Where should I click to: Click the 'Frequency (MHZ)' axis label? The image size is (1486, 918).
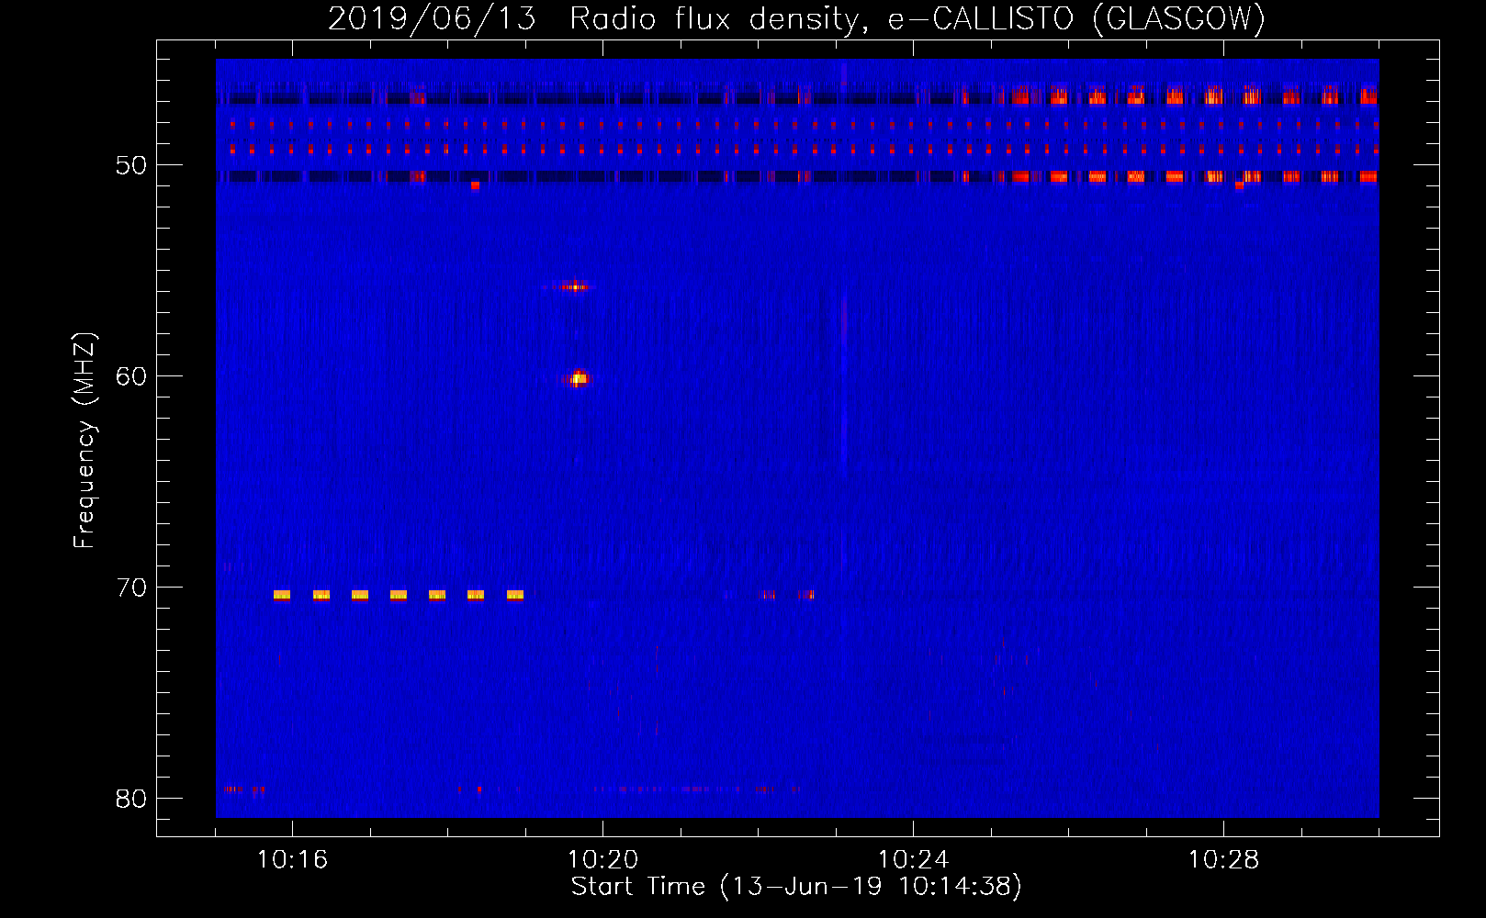click(84, 441)
